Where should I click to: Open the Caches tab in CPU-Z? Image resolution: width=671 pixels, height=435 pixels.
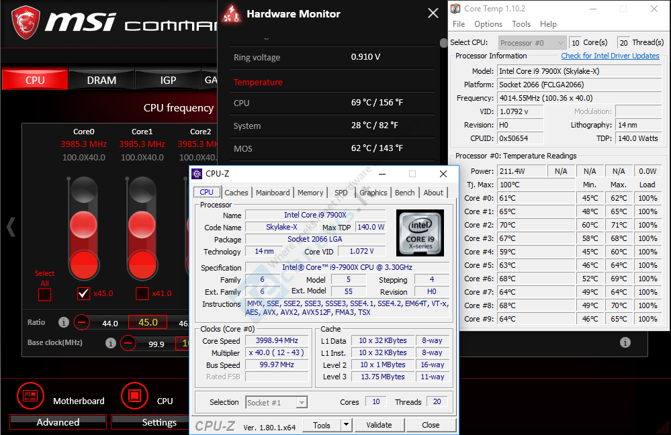point(236,193)
